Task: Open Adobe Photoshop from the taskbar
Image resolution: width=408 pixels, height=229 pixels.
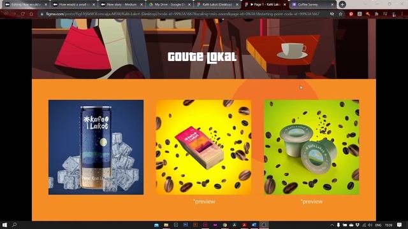Action: click(x=186, y=225)
